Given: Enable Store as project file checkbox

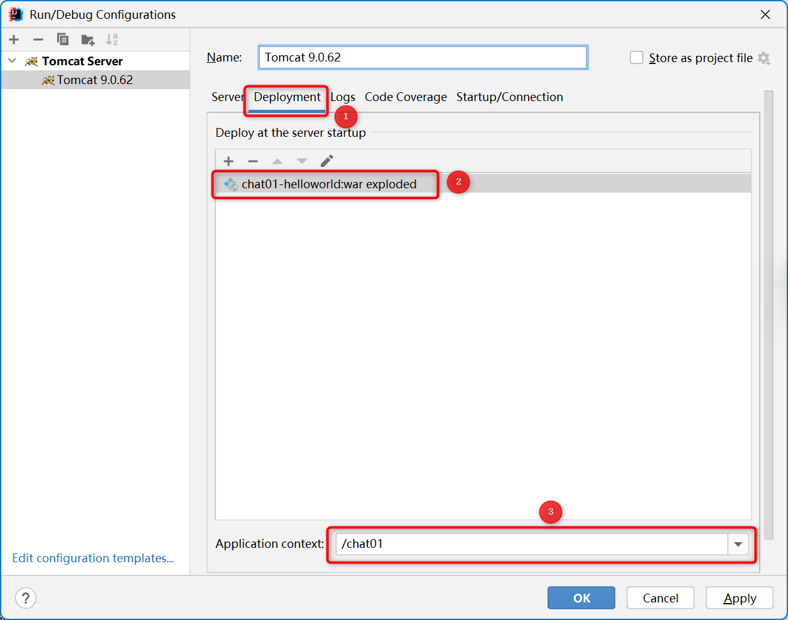Looking at the screenshot, I should [x=637, y=58].
